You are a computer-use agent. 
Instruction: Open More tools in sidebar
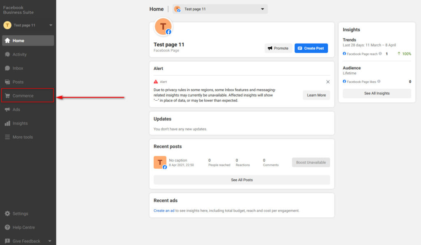[28, 137]
